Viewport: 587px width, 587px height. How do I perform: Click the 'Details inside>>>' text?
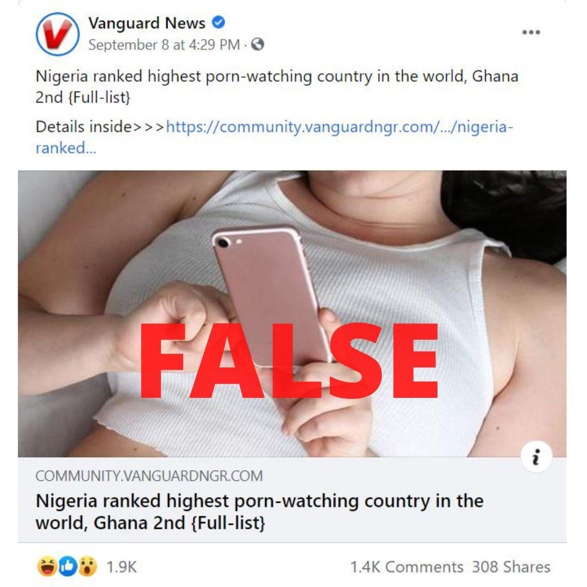pos(100,127)
